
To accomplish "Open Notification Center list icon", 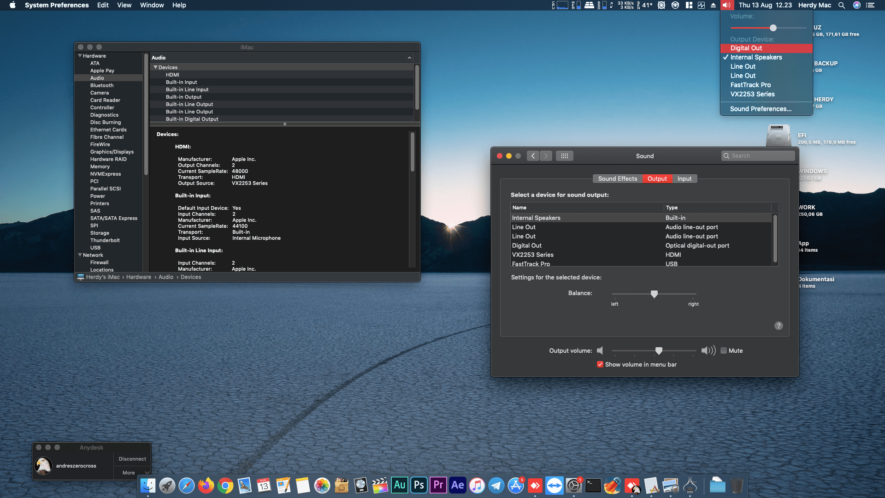I will (870, 5).
